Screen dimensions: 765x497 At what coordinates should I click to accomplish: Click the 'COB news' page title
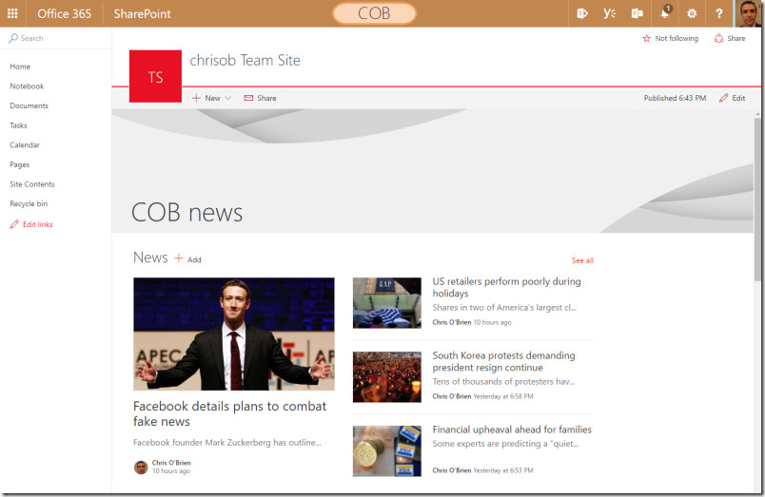tap(186, 213)
